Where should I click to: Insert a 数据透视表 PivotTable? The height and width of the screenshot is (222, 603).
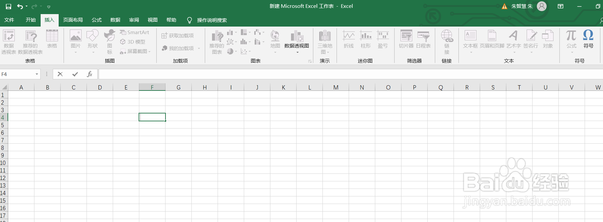(x=9, y=42)
